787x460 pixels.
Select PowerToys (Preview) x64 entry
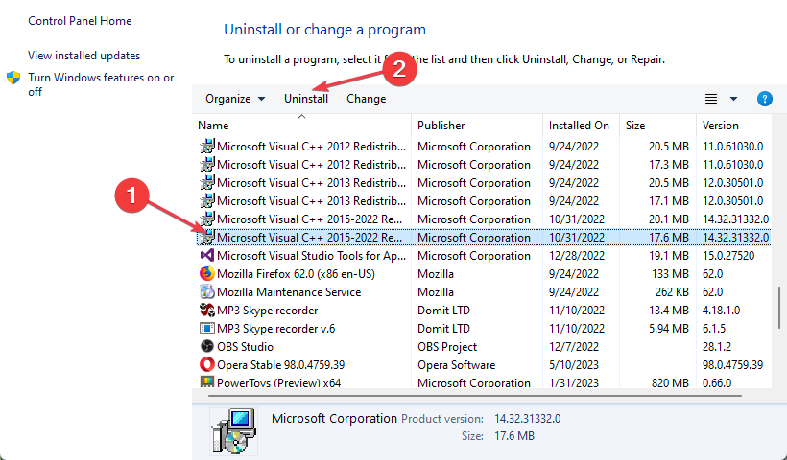pyautogui.click(x=278, y=382)
